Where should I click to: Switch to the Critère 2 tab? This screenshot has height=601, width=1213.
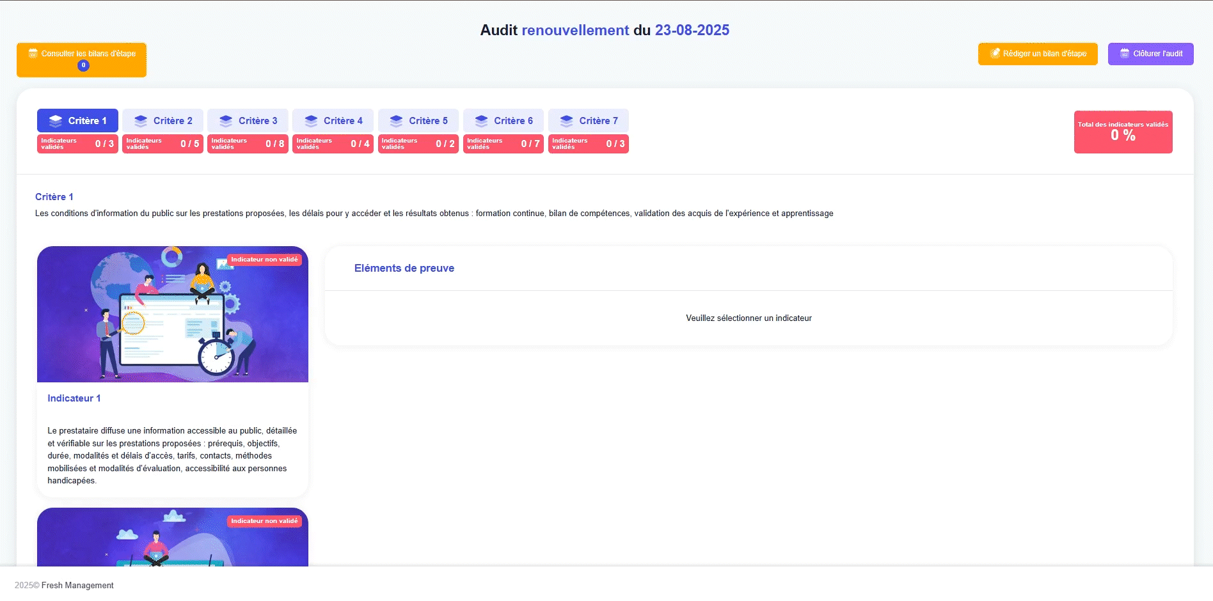click(x=163, y=121)
